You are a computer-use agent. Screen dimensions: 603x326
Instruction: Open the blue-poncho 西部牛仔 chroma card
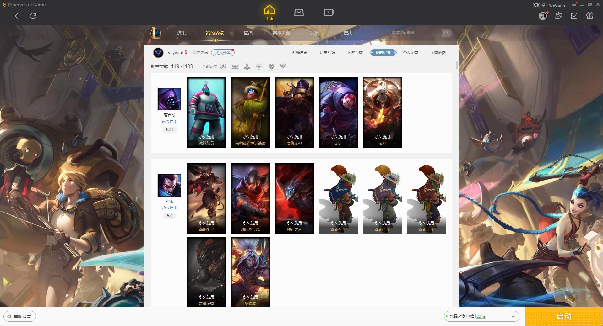coord(338,199)
